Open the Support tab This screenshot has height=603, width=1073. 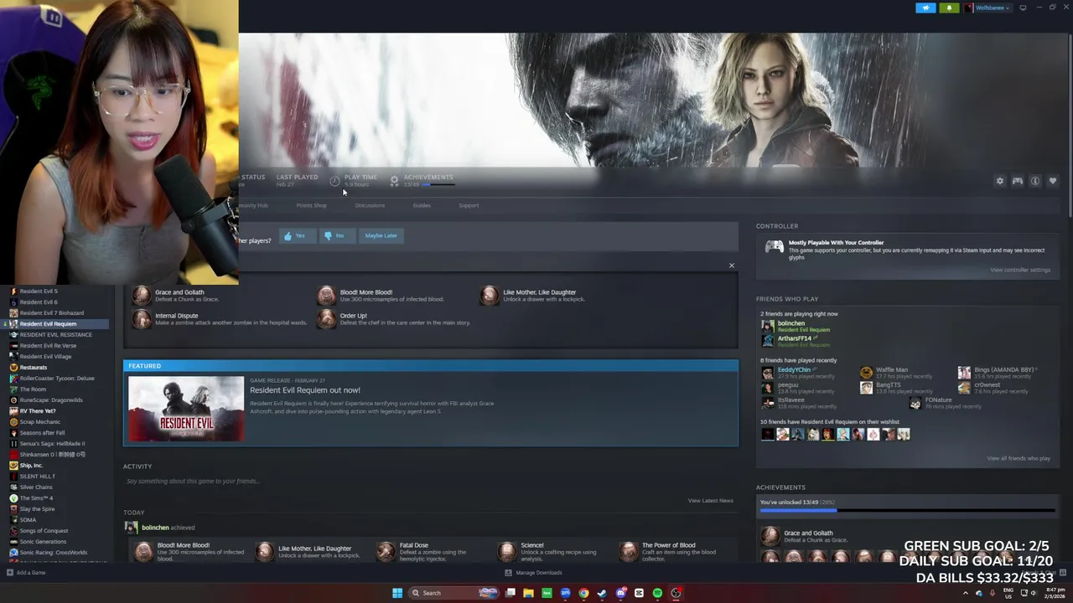(469, 205)
